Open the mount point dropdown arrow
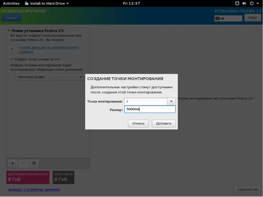Image resolution: width=263 pixels, height=197 pixels. click(171, 101)
